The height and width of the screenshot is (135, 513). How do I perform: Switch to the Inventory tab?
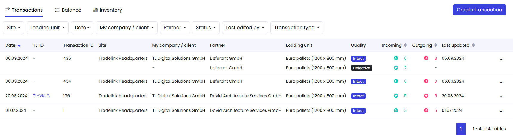[x=107, y=10]
